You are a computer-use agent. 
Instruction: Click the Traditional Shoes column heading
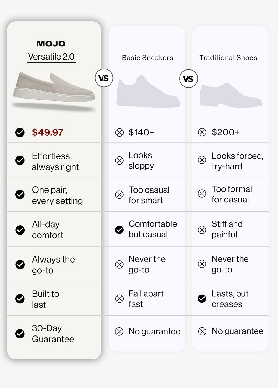click(228, 58)
